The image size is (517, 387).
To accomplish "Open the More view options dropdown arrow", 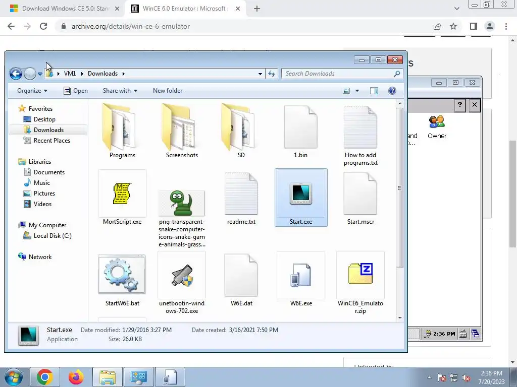I will pyautogui.click(x=357, y=91).
